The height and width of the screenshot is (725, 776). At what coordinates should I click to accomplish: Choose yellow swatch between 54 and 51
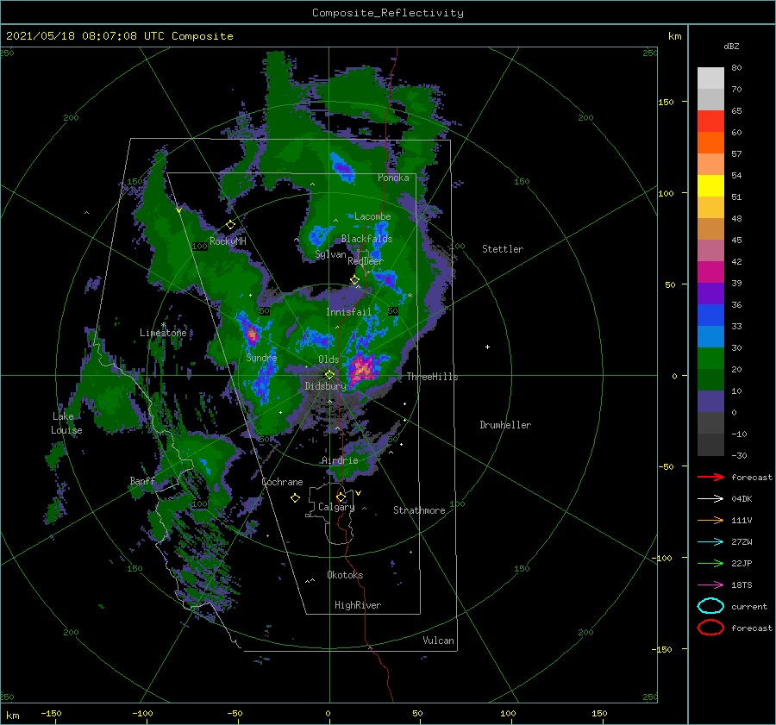coord(710,185)
